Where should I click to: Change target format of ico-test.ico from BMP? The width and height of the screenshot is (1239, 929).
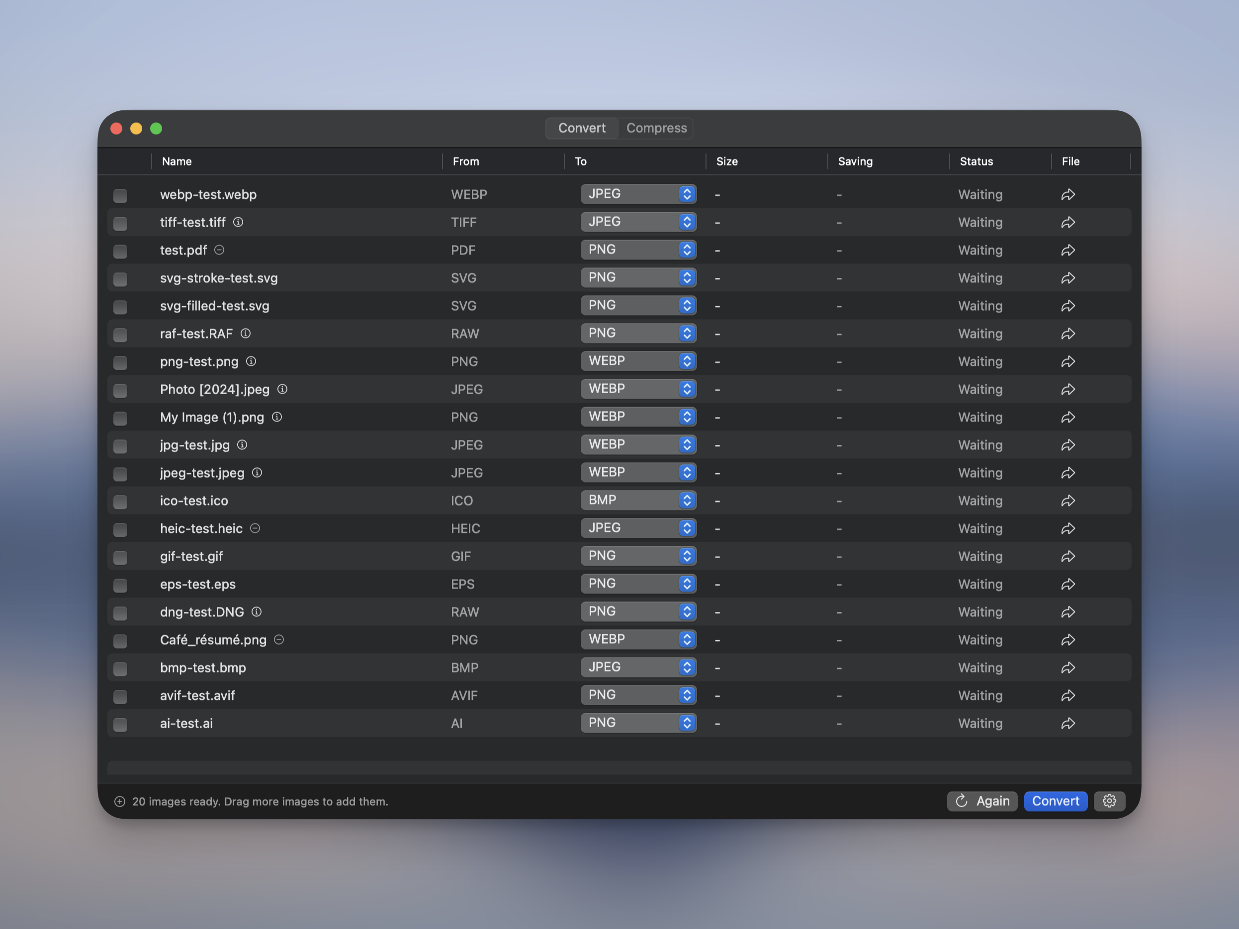coord(638,500)
